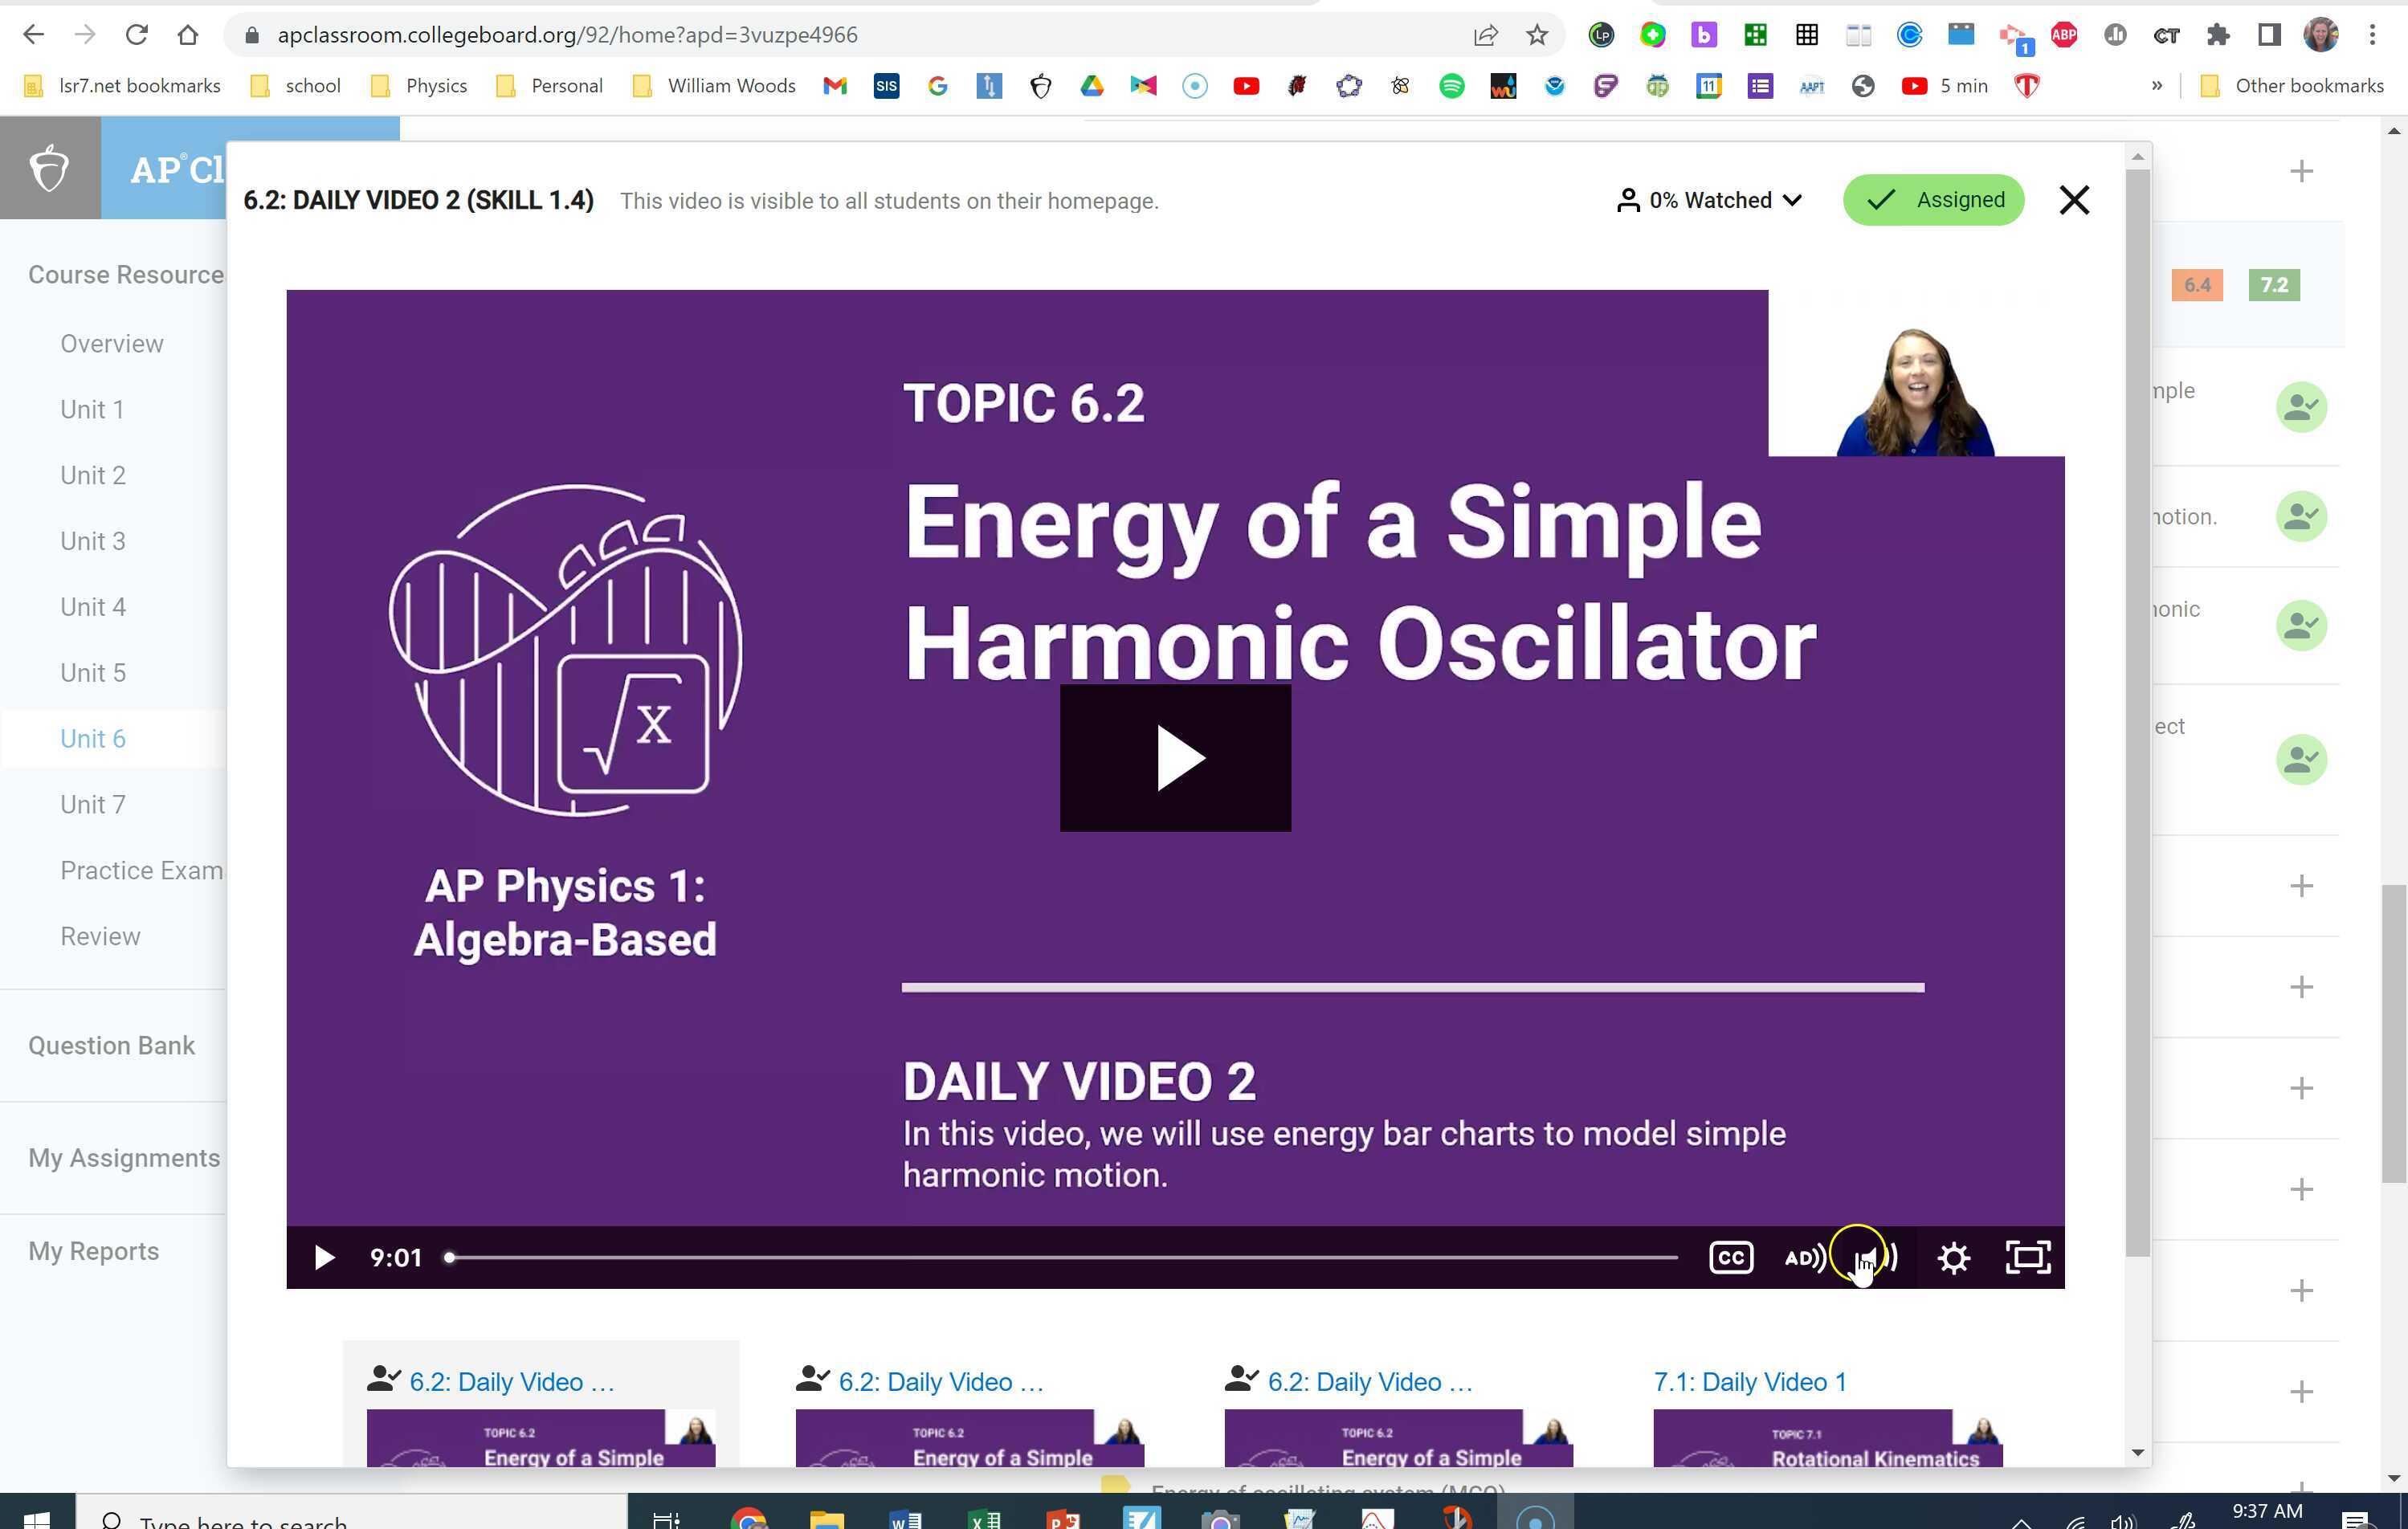Viewport: 2408px width, 1529px height.
Task: Click the orange 6.4 topic tag
Action: 2197,285
